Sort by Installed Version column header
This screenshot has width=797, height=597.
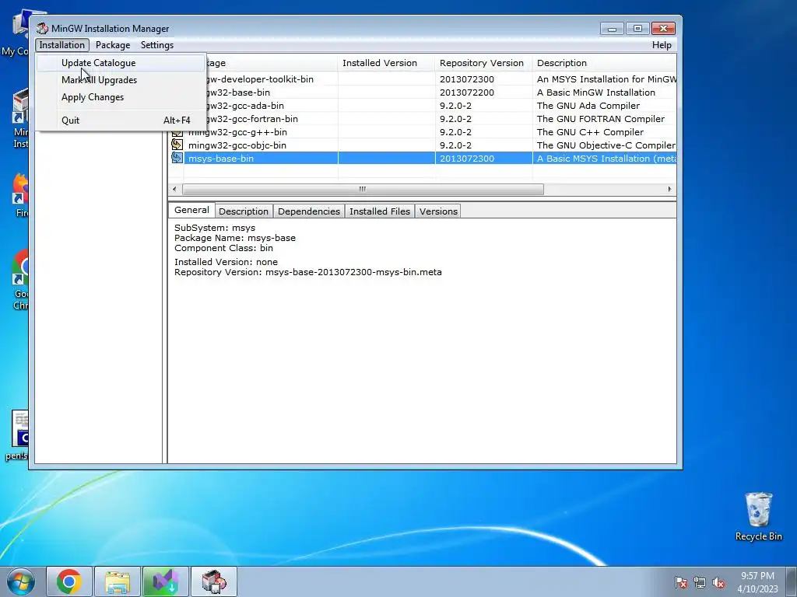386,63
